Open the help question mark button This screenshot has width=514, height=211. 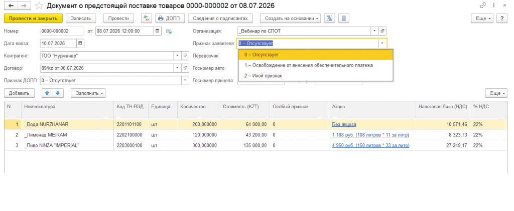tap(502, 19)
